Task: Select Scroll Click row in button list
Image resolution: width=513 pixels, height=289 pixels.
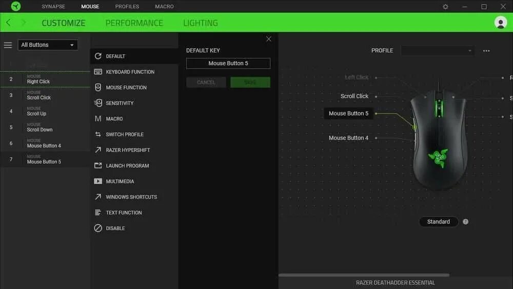Action: [45, 95]
